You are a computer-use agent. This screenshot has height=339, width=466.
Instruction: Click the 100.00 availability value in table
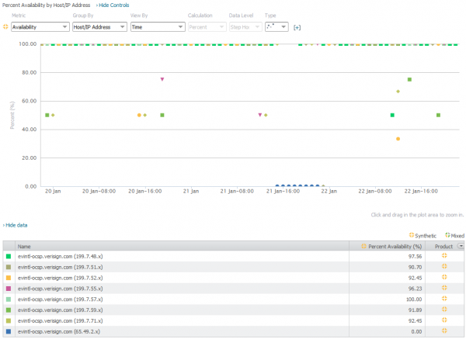click(x=414, y=299)
